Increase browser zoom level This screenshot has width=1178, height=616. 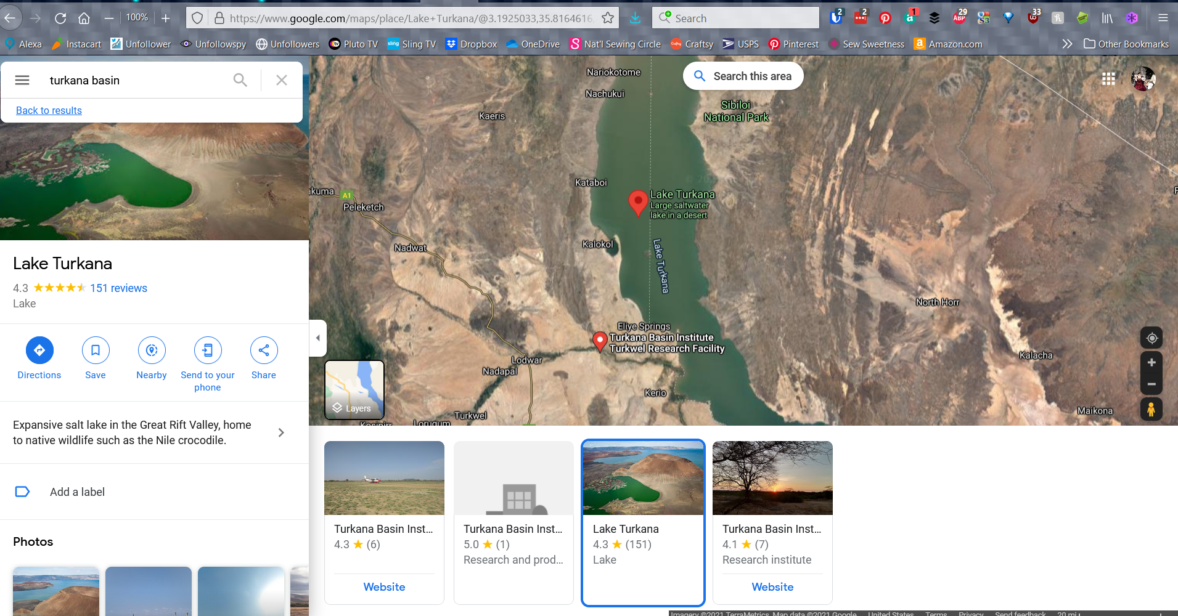click(x=165, y=18)
